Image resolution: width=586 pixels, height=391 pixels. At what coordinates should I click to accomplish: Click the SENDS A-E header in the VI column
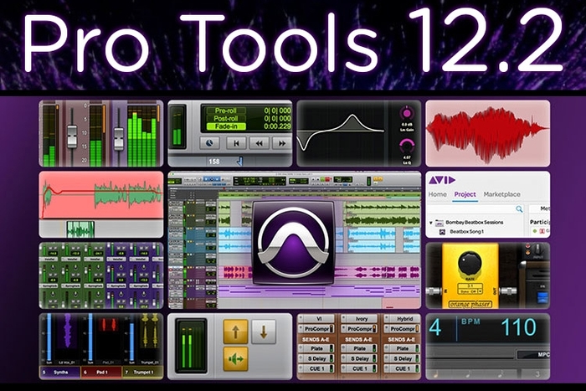tap(316, 339)
